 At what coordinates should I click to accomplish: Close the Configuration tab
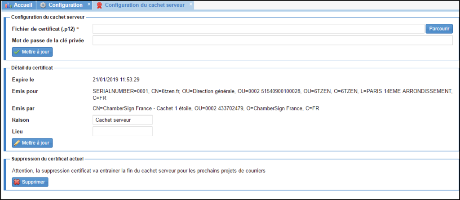(88, 4)
